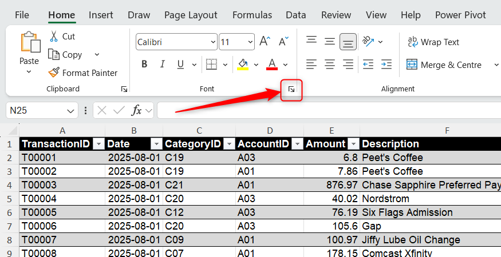Screen dimensions: 501x257
Task: Toggle Bold formatting
Action: pyautogui.click(x=144, y=65)
